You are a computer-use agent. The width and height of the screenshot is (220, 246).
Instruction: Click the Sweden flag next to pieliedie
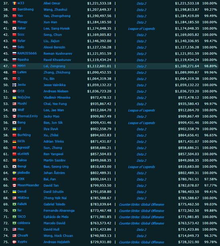click(x=14, y=173)
